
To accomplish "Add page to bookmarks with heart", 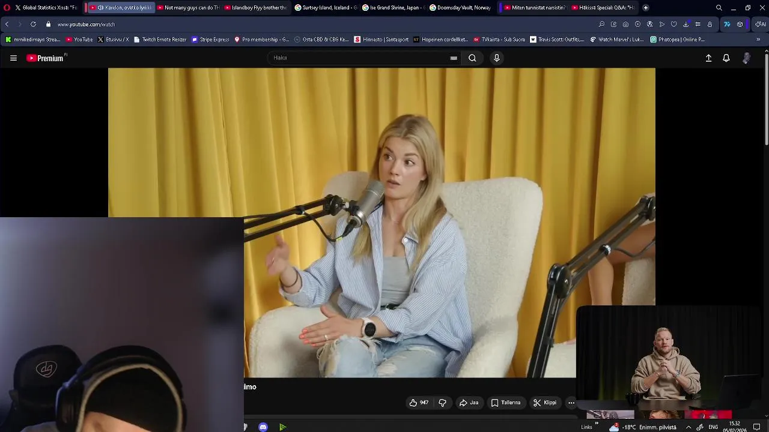I will [673, 25].
